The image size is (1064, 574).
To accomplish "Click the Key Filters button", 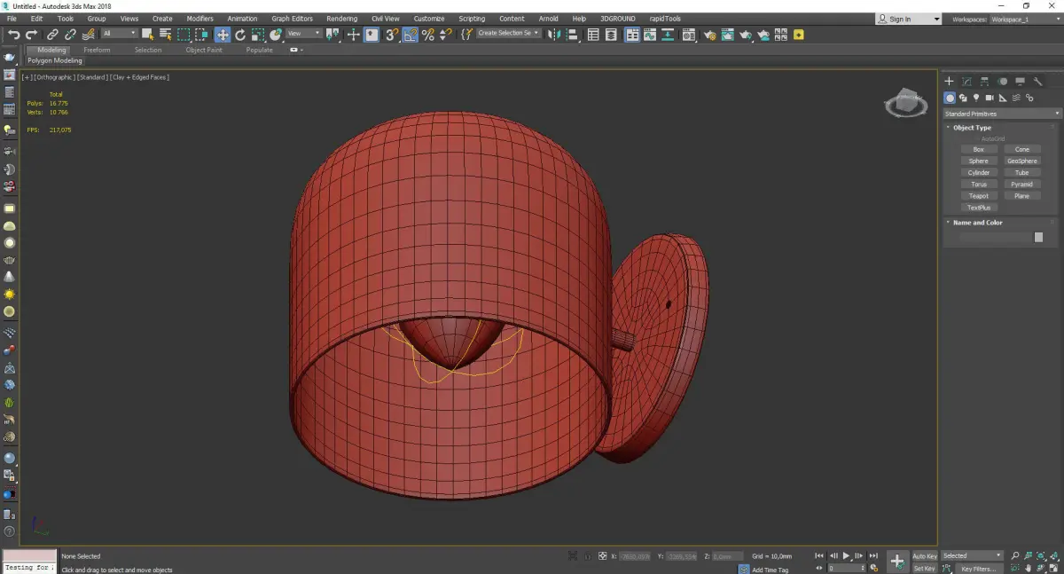I will [x=978, y=569].
